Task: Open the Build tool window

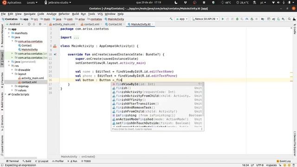Action: [27, 161]
